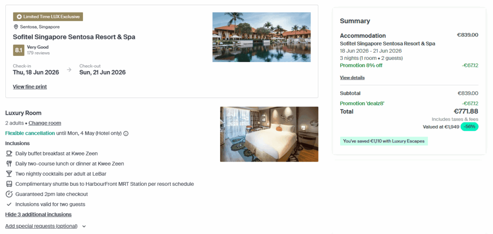This screenshot has width=493, height=234.
Task: Click the 8.1 rating score badge
Action: click(18, 50)
